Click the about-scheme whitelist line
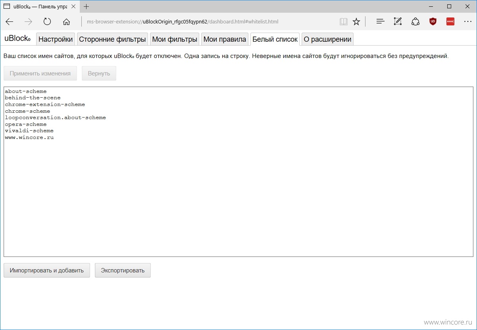This screenshot has width=477, height=330. tap(26, 91)
